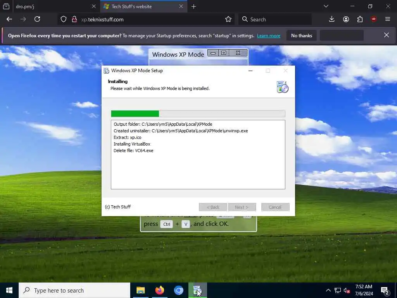
Task: Open the Action Center notifications icon
Action: (385, 291)
